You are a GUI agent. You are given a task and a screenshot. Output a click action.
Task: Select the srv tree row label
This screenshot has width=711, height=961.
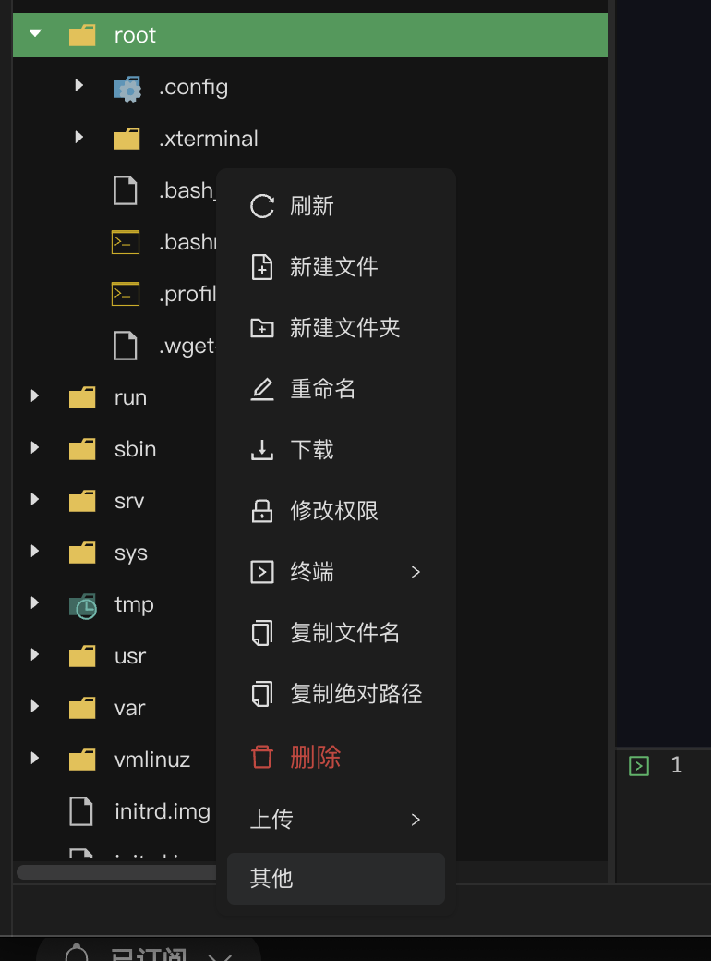129,502
